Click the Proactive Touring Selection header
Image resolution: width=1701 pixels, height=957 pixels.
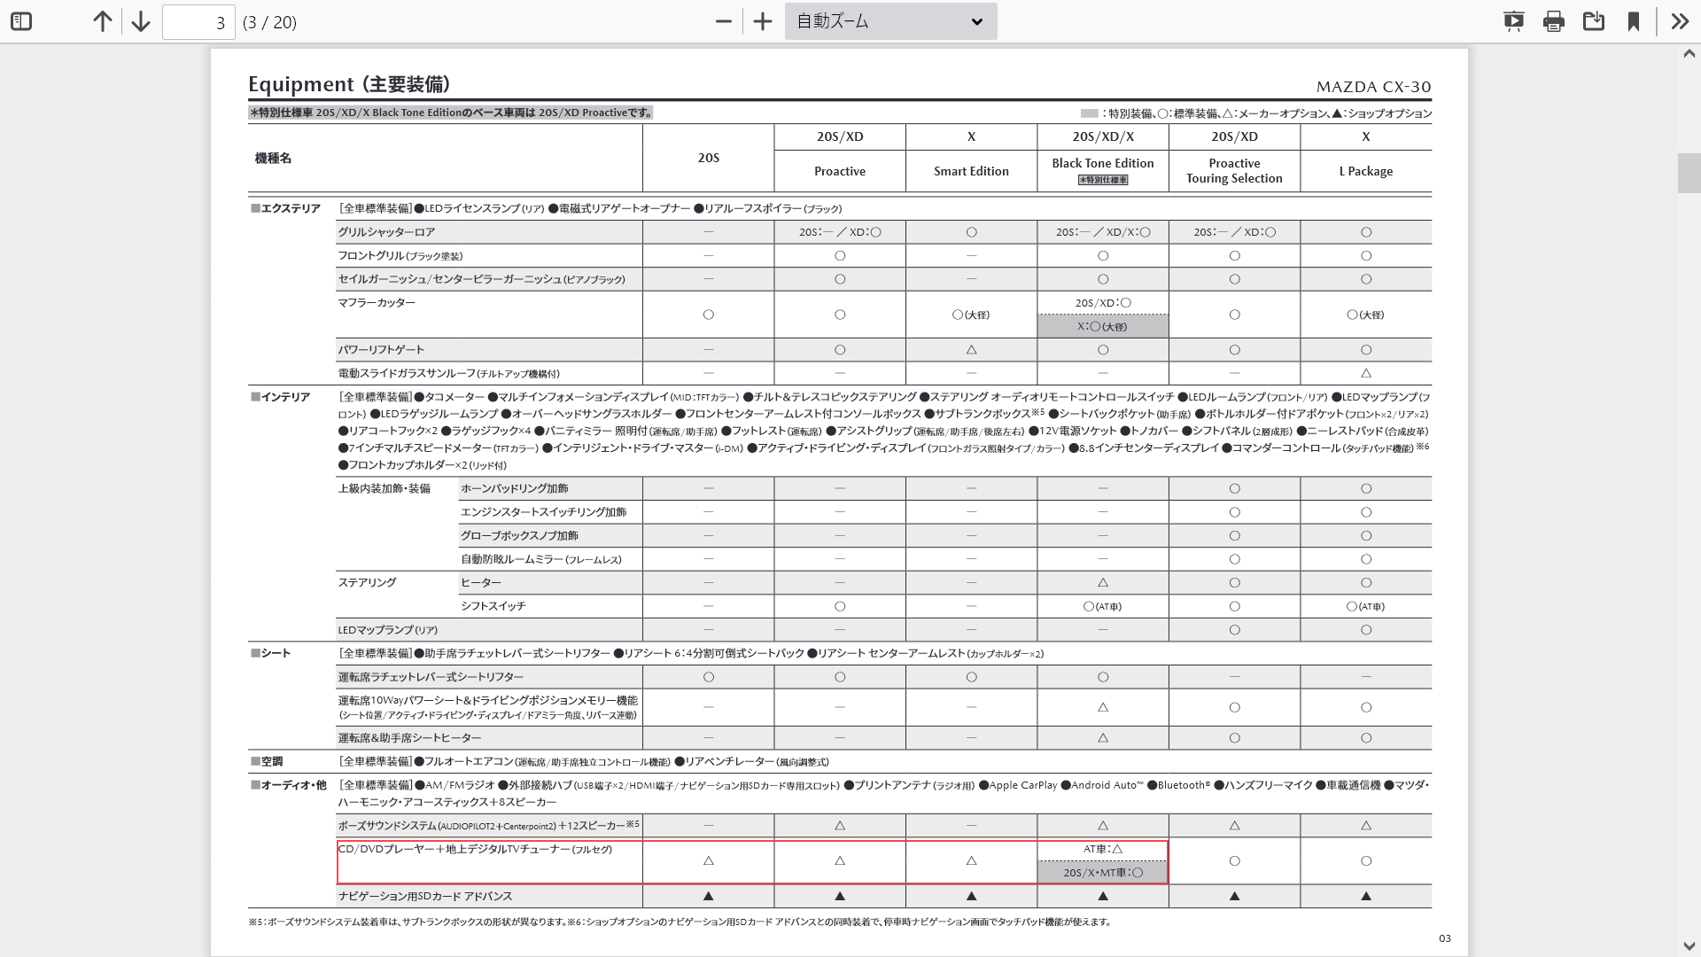pyautogui.click(x=1234, y=170)
